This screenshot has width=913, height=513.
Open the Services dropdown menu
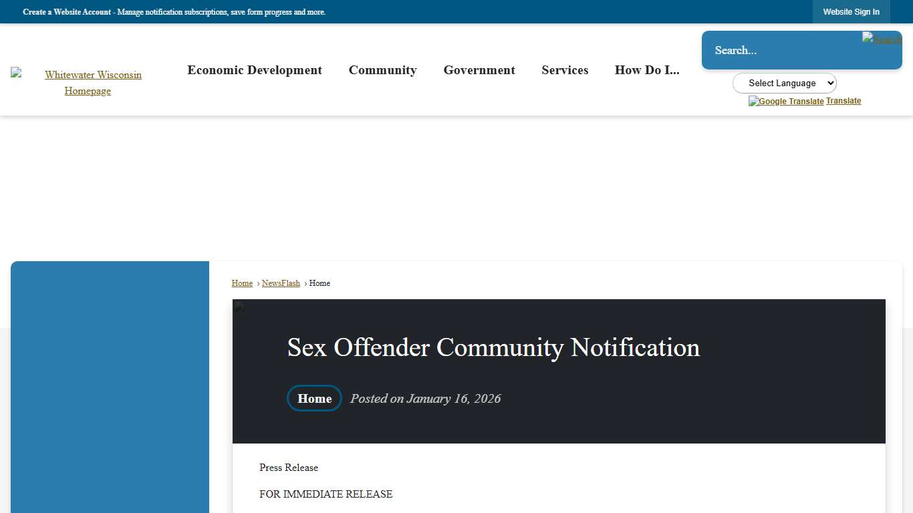565,70
